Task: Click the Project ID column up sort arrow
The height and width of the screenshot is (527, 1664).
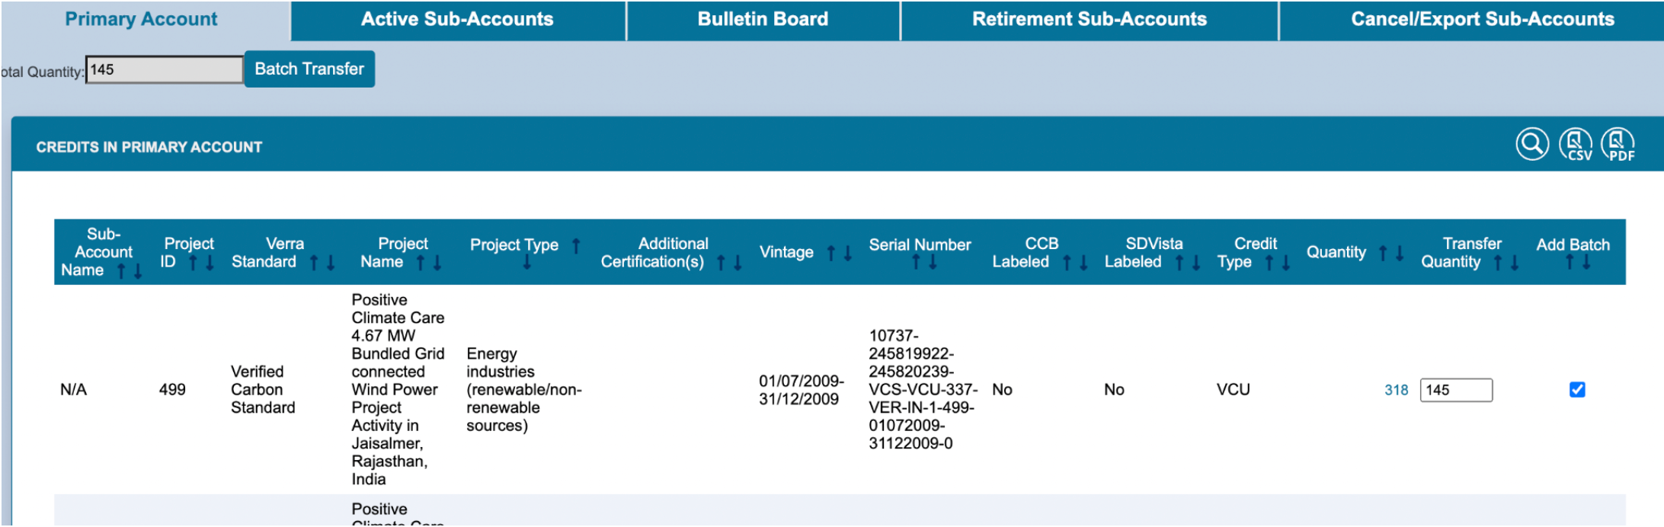Action: tap(194, 263)
